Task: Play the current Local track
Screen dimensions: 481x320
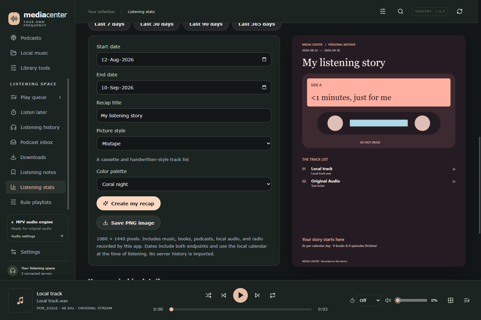Action: coord(240,295)
